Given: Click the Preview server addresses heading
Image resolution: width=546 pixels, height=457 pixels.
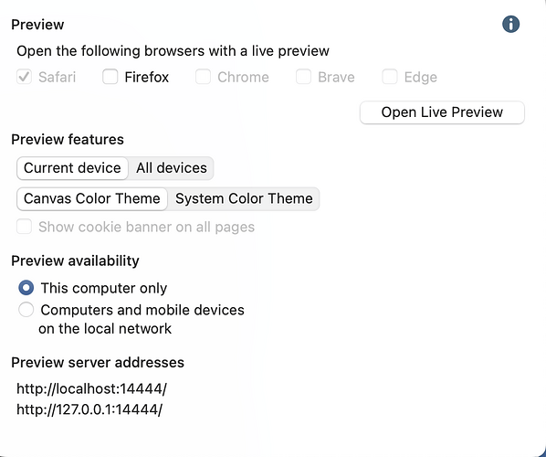Looking at the screenshot, I should [x=98, y=363].
